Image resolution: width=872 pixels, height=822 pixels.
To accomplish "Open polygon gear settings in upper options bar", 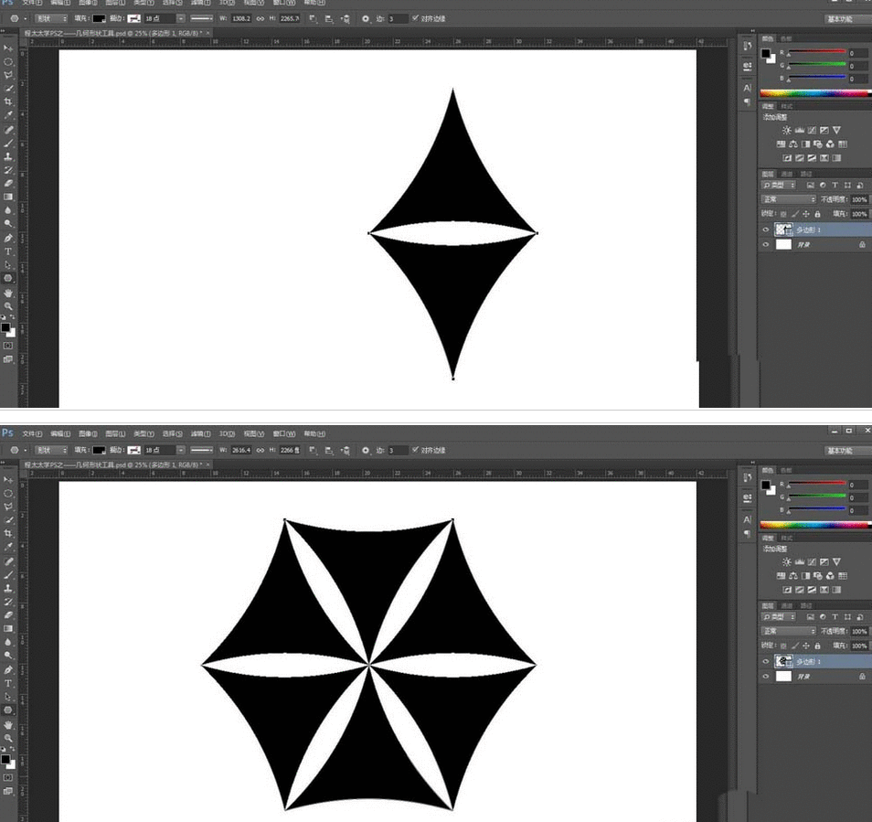I will point(366,17).
